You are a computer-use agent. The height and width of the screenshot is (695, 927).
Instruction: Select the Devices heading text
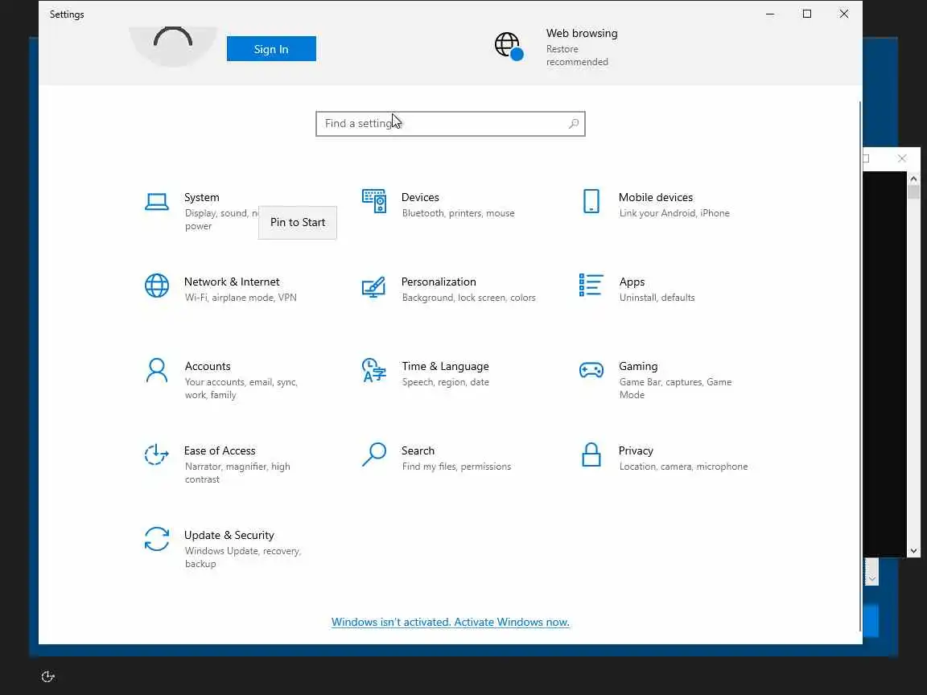point(420,197)
